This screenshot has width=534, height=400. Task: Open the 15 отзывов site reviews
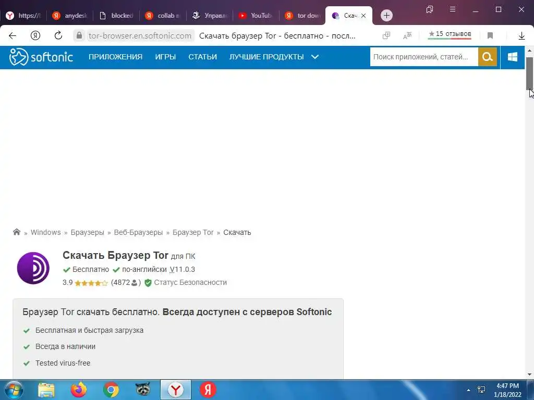pyautogui.click(x=450, y=34)
